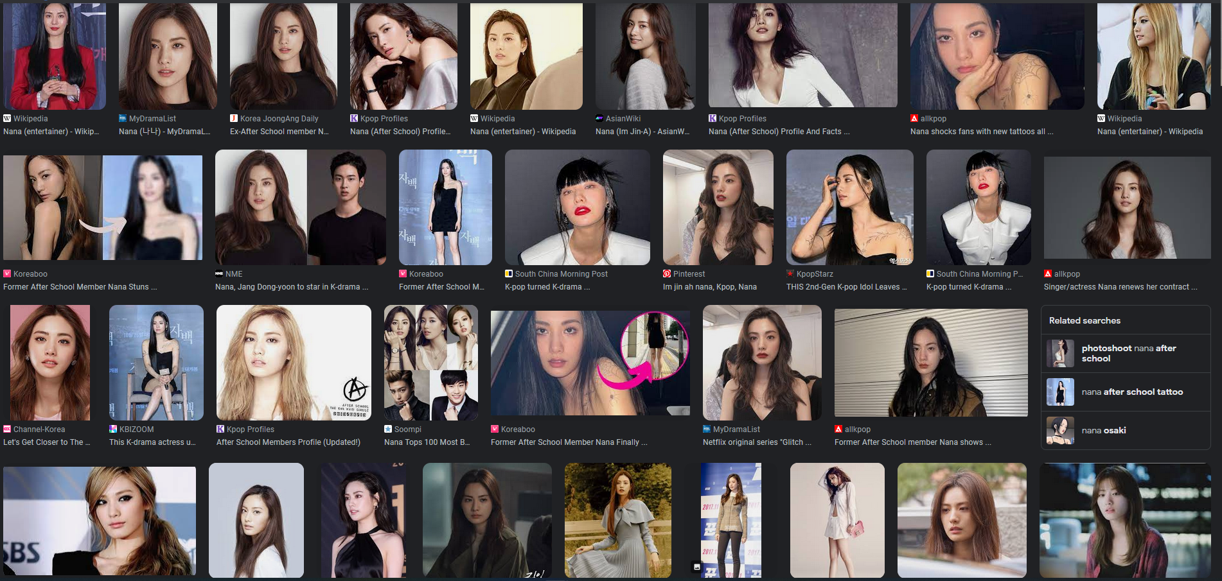This screenshot has width=1222, height=581.
Task: Click the NME source favicon
Action: (x=219, y=274)
